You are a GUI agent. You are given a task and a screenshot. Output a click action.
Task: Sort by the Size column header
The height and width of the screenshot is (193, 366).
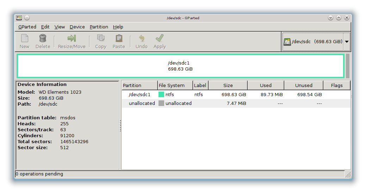[228, 85]
